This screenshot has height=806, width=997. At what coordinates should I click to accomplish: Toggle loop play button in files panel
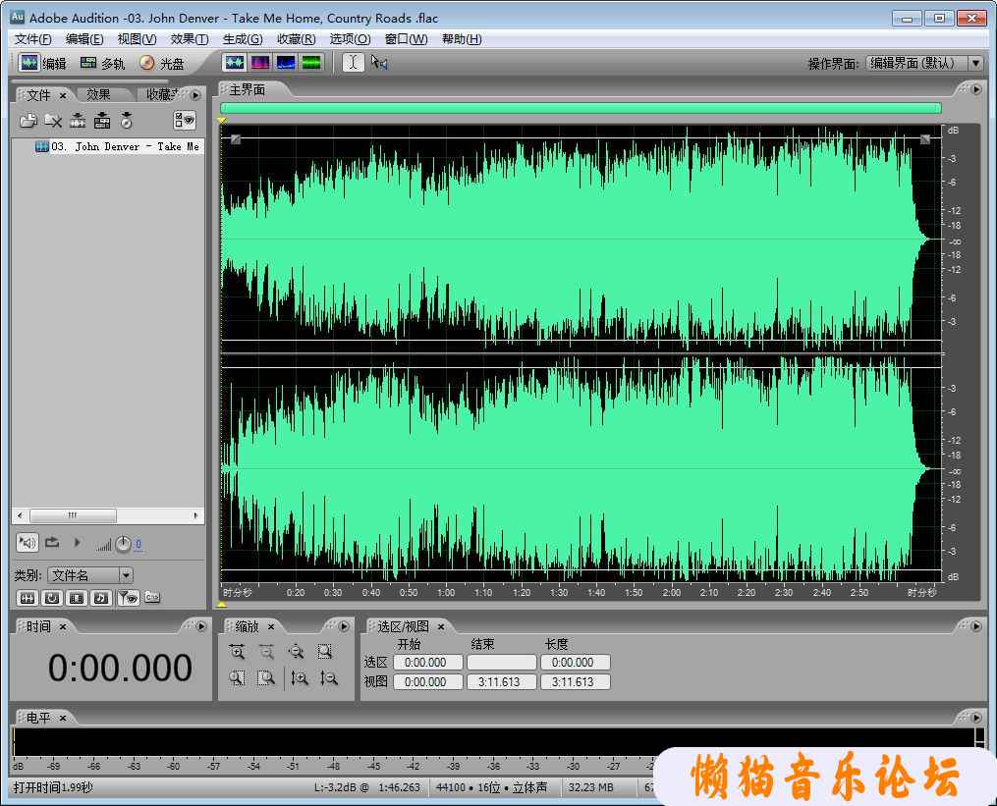[52, 542]
